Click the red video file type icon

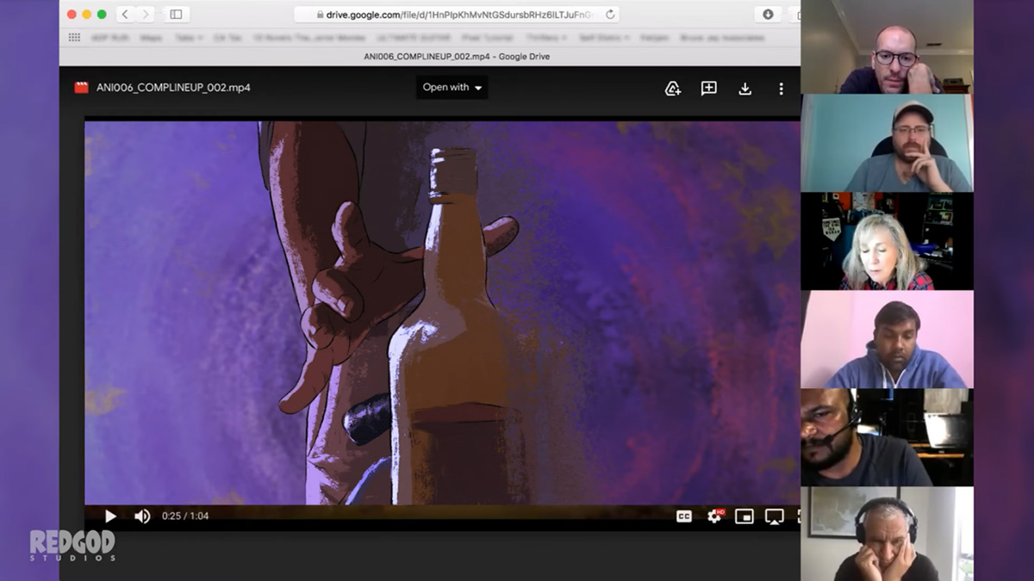[x=82, y=87]
